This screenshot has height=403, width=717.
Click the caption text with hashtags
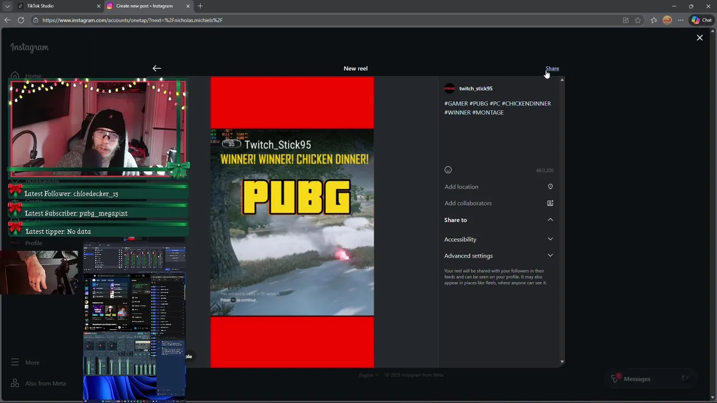(497, 108)
